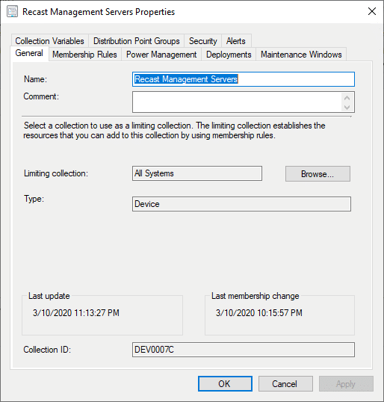This screenshot has height=402, width=384.
Task: Open the Alerts tab
Action: (x=236, y=41)
